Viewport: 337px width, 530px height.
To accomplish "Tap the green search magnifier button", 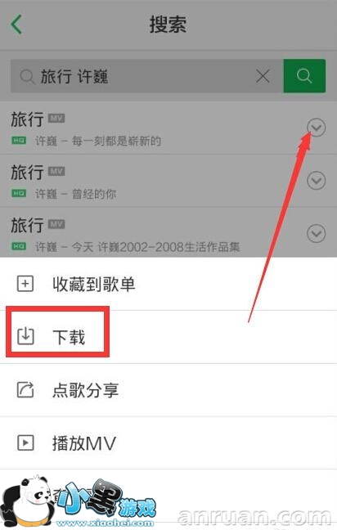I will coord(304,76).
